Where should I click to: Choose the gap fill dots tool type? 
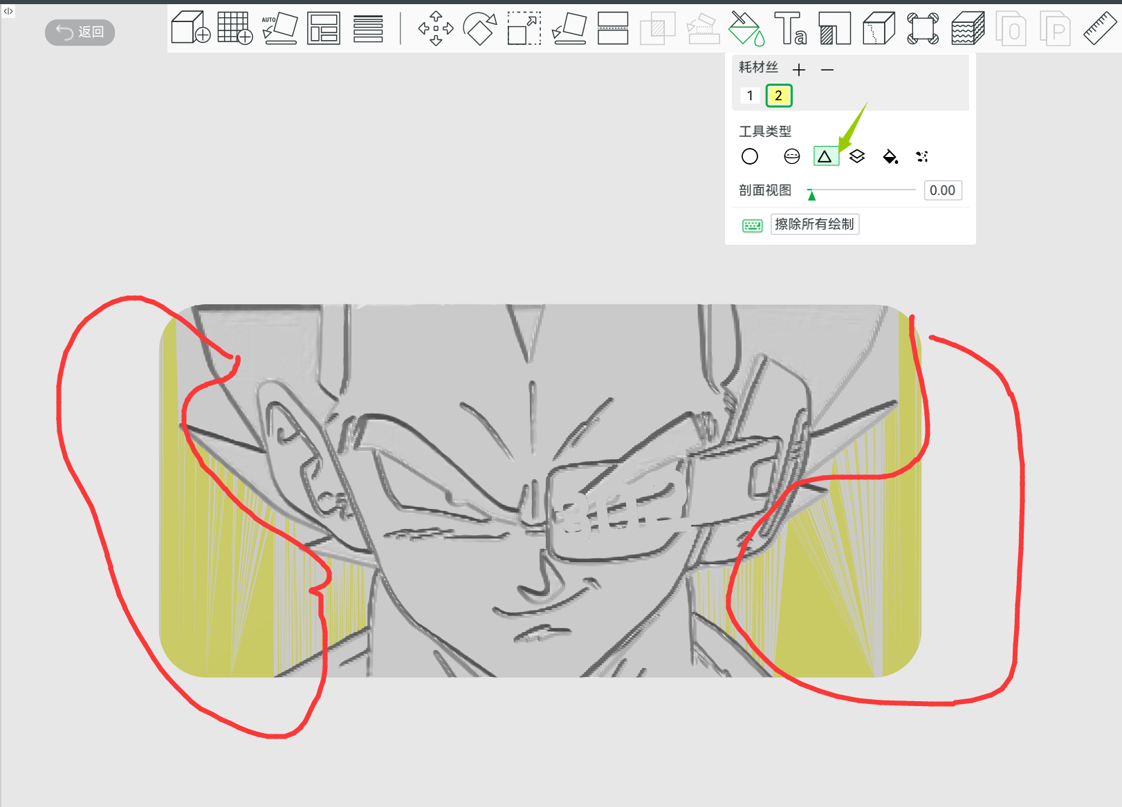click(922, 157)
